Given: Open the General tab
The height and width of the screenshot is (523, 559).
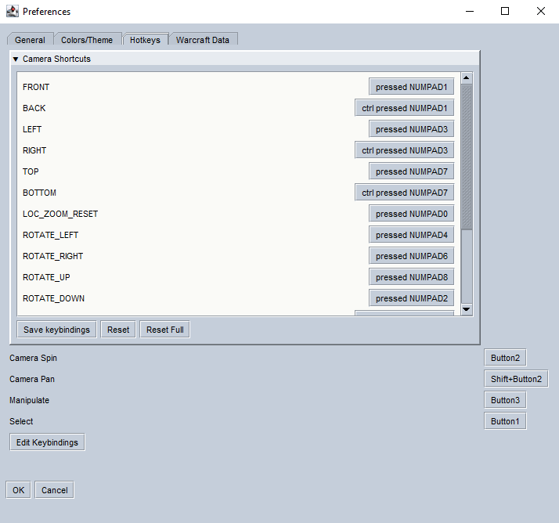Looking at the screenshot, I should 30,40.
